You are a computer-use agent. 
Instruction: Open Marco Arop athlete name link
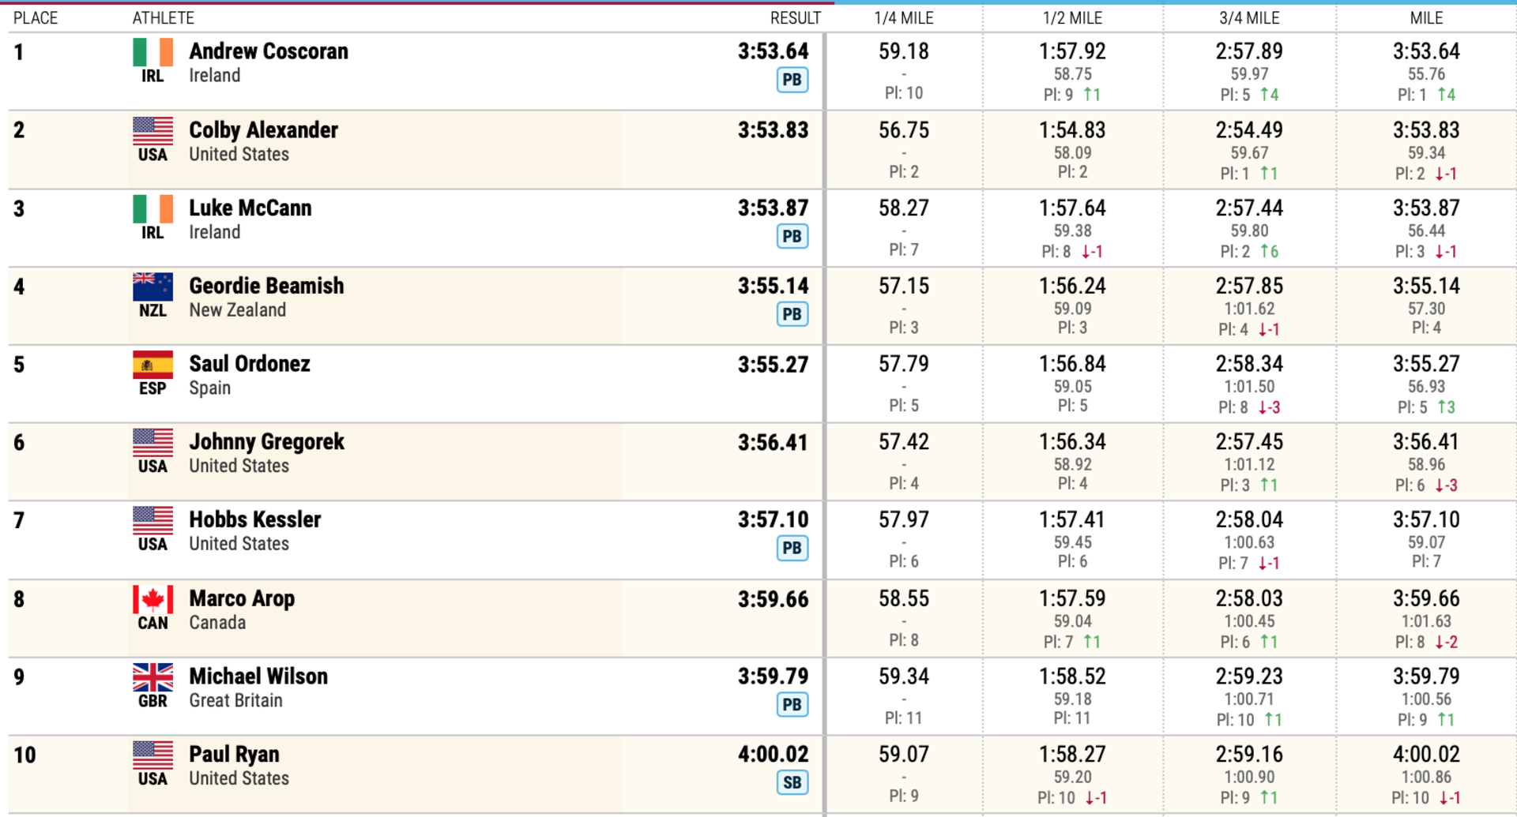(x=242, y=599)
